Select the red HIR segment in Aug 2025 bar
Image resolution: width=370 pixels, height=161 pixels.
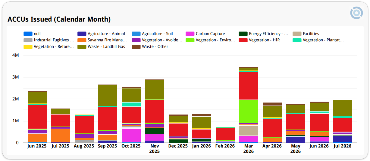tap(84, 125)
